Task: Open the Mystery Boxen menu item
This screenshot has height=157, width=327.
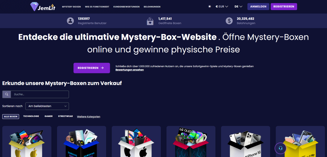Action: 71,7
